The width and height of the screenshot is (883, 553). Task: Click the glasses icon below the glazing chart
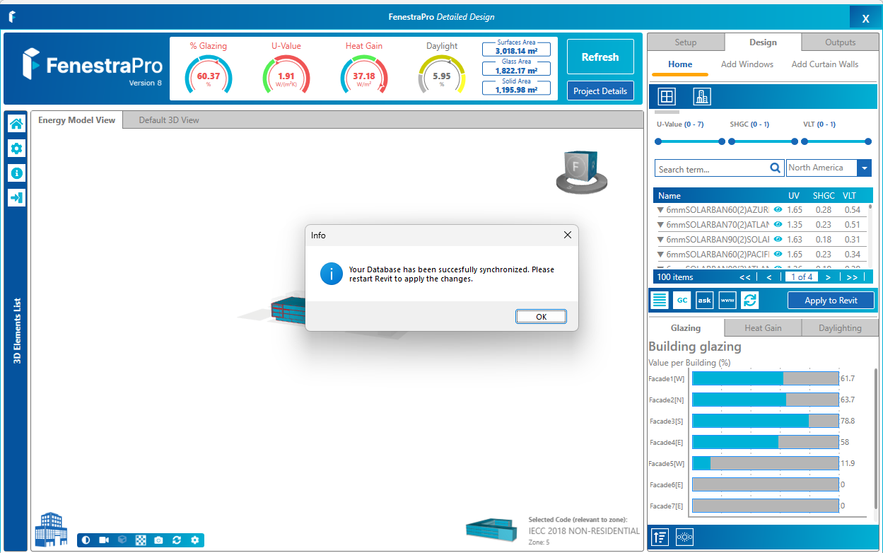pos(684,537)
